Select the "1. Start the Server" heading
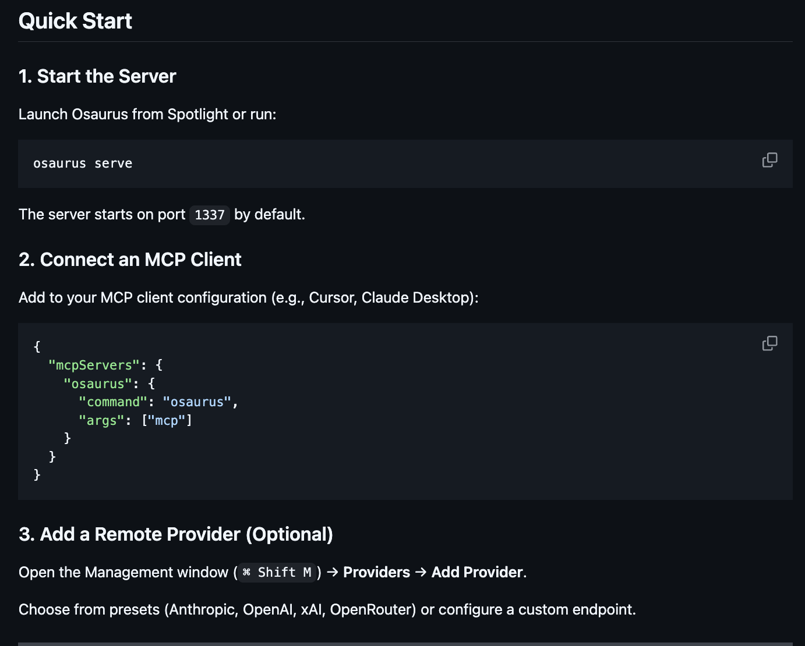Image resolution: width=805 pixels, height=646 pixels. pos(97,76)
